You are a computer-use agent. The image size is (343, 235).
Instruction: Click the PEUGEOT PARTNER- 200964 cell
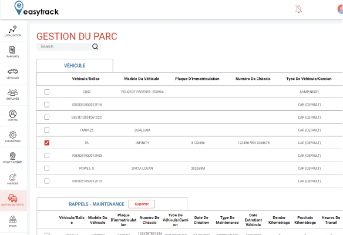(142, 92)
